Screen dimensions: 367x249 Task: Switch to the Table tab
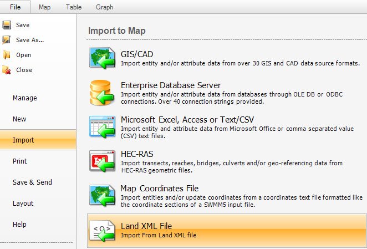pyautogui.click(x=74, y=7)
